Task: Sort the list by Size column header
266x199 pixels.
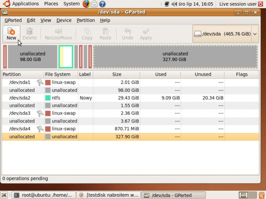Action: (x=117, y=74)
